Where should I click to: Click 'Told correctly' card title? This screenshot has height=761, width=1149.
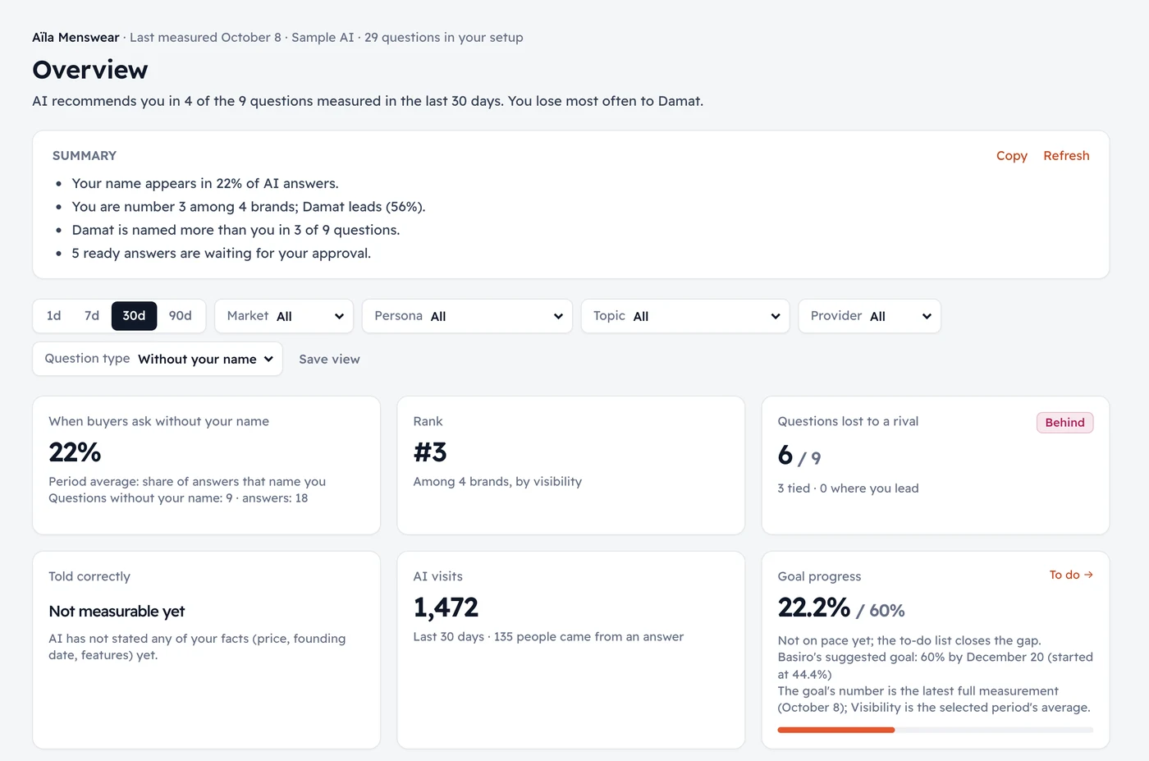pyautogui.click(x=89, y=576)
